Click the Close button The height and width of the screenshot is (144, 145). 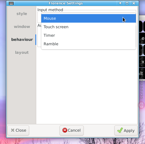pyautogui.click(x=18, y=130)
